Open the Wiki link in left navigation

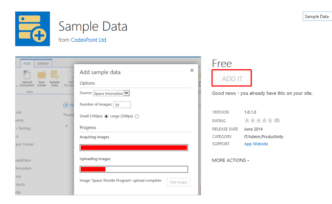(x=18, y=192)
